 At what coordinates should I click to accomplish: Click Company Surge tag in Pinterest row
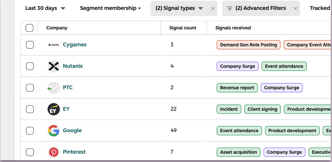[x=284, y=152]
